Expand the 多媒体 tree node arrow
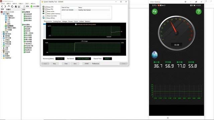The image size is (214, 120). point(2,40)
